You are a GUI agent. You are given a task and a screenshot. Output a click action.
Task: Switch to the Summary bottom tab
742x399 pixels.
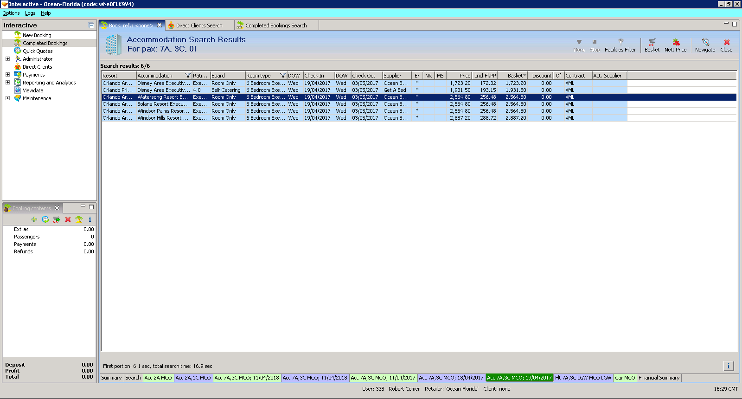(111, 378)
